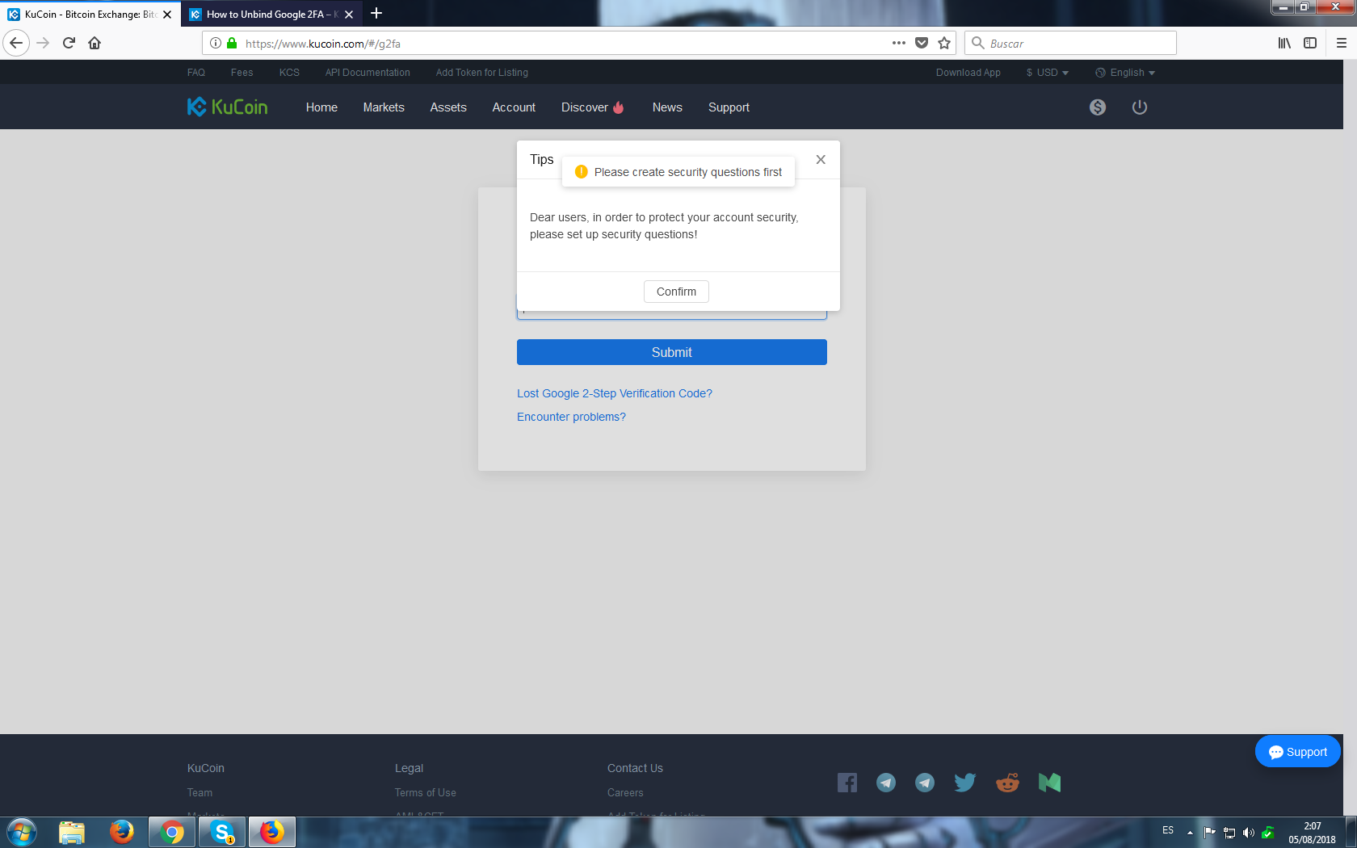This screenshot has height=848, width=1357.
Task: Open the second Telegram icon in footer
Action: (925, 783)
